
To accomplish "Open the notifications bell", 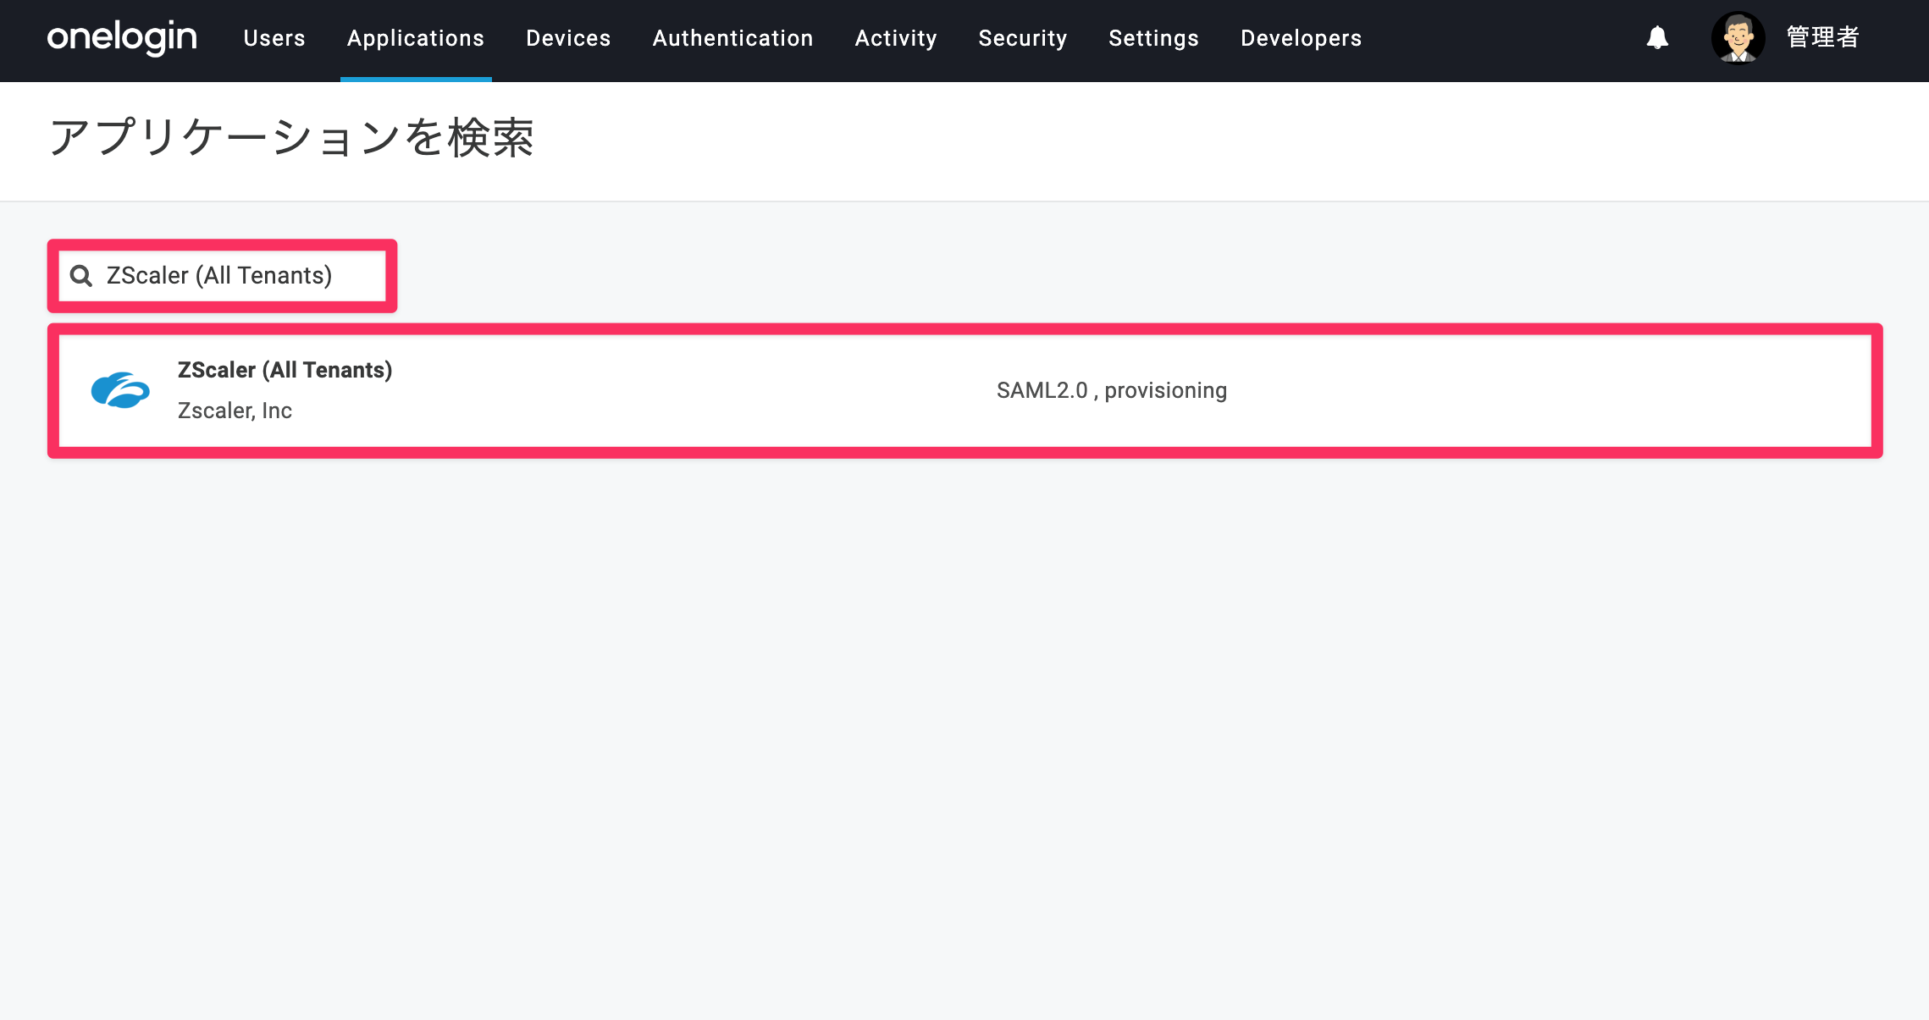I will 1657,38.
